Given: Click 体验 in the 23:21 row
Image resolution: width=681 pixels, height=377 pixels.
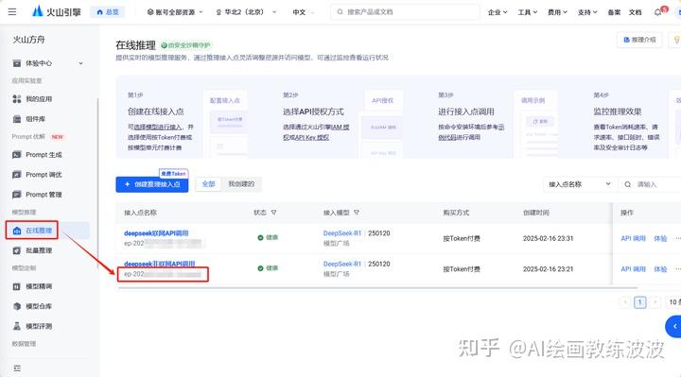Looking at the screenshot, I should [x=660, y=269].
